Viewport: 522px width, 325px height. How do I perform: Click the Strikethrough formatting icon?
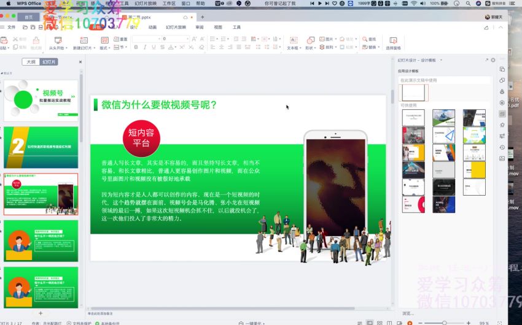click(x=162, y=47)
